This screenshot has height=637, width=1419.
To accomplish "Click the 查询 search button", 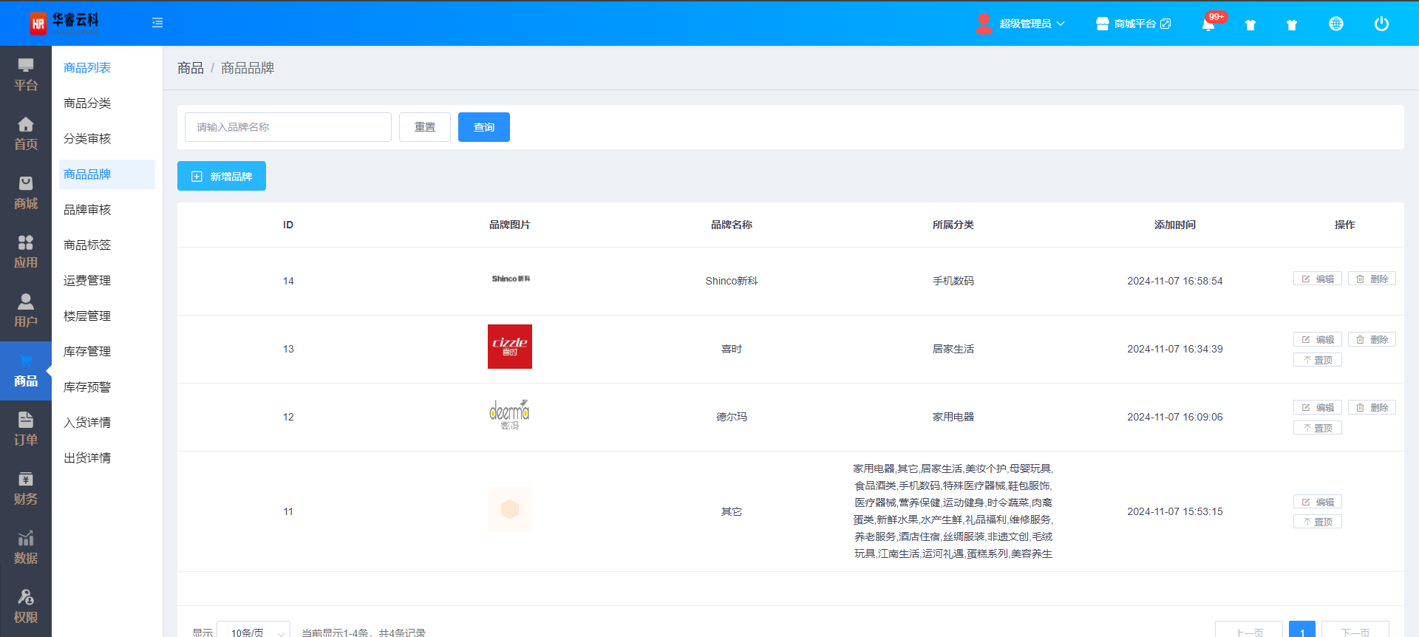I will [x=484, y=127].
